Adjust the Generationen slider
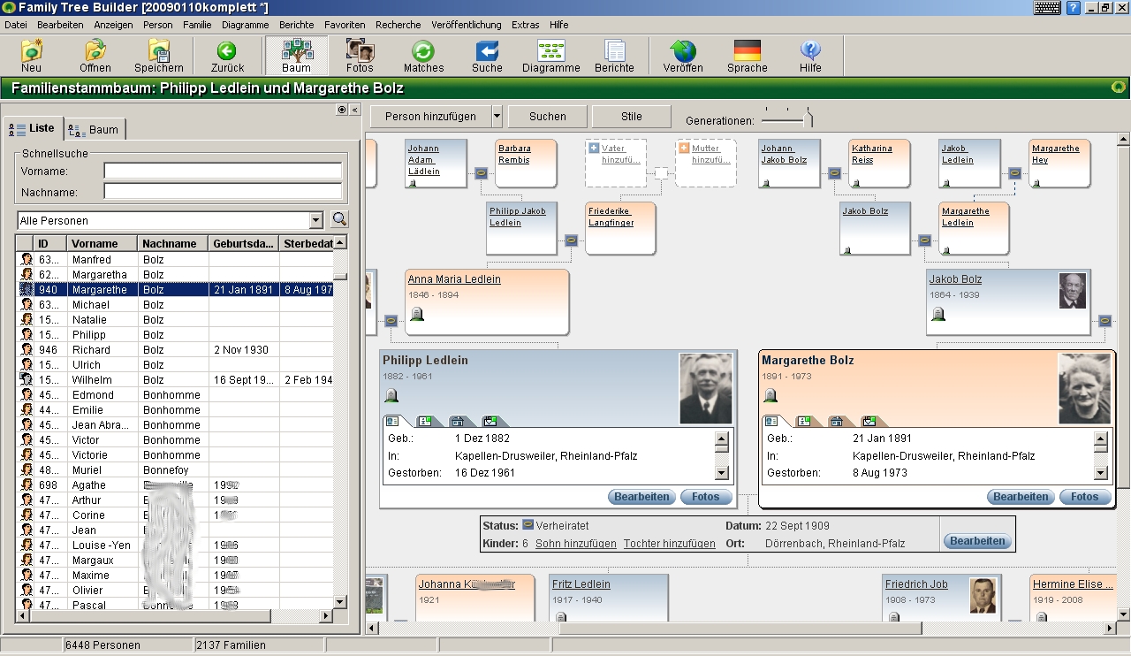1131x656 pixels. pos(807,118)
